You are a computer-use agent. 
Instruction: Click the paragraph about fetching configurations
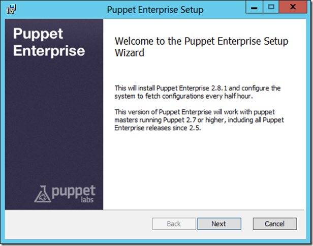198,93
